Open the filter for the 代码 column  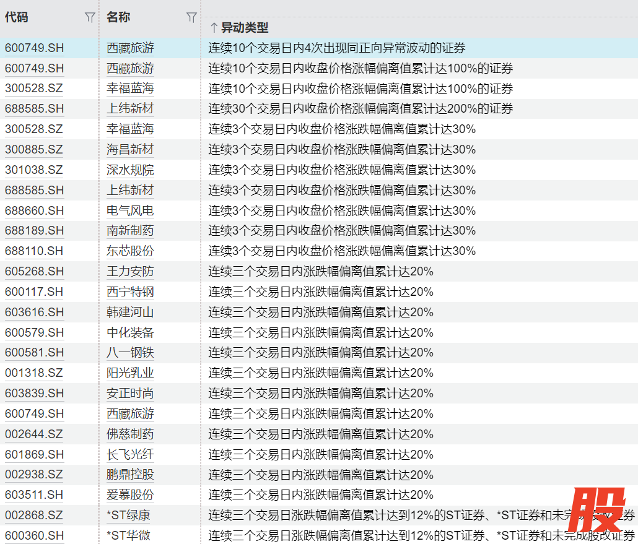tap(90, 18)
